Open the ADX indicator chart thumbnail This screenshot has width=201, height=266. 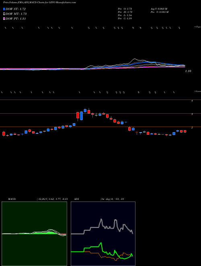103,234
